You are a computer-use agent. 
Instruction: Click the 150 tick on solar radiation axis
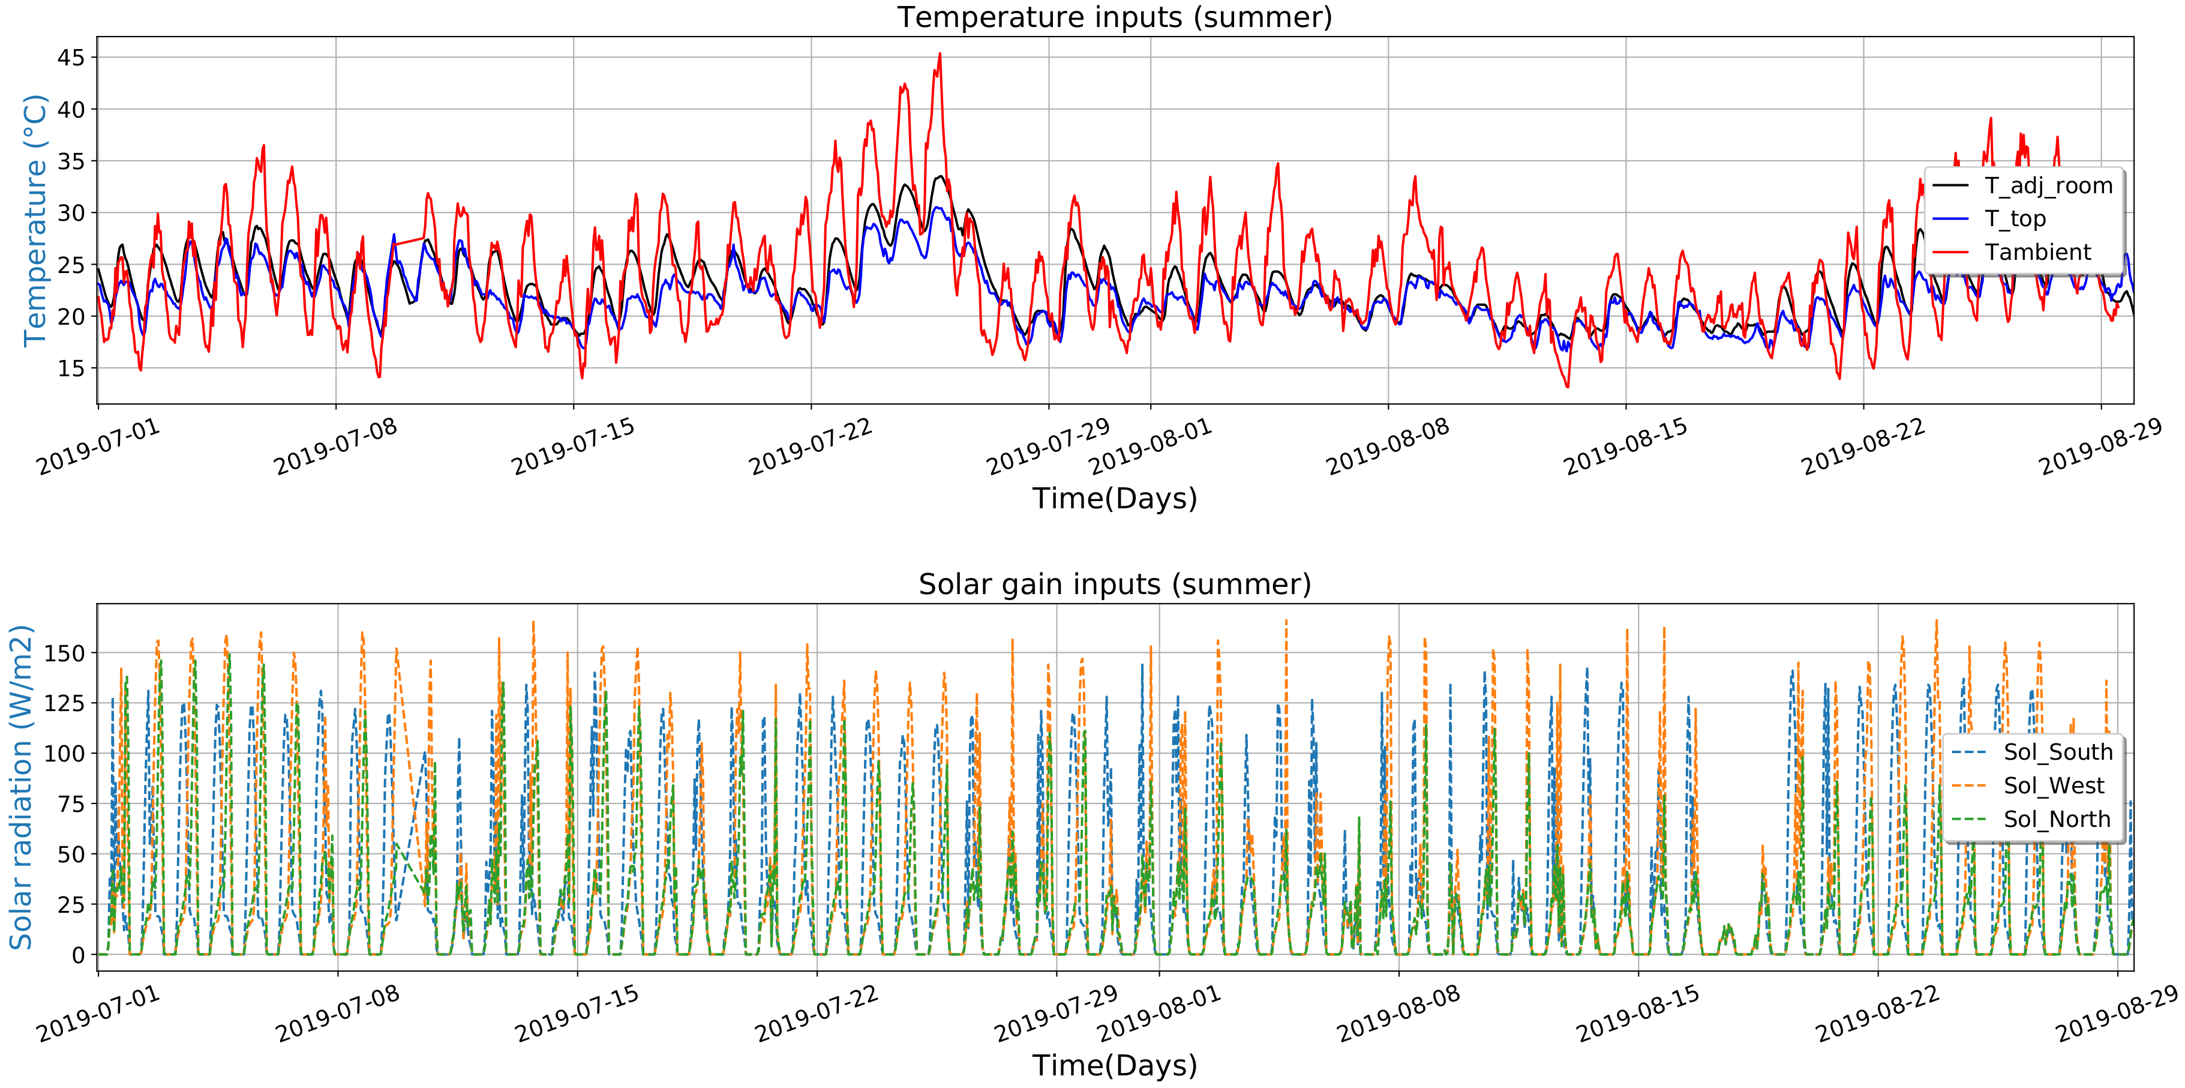64,653
